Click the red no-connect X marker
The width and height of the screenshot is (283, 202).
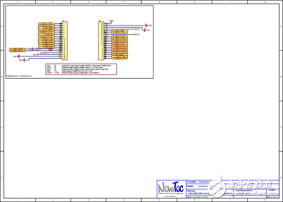click(x=51, y=49)
